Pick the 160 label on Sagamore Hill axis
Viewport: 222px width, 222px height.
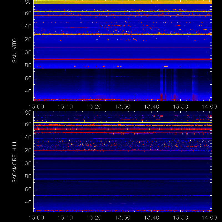[26, 124]
